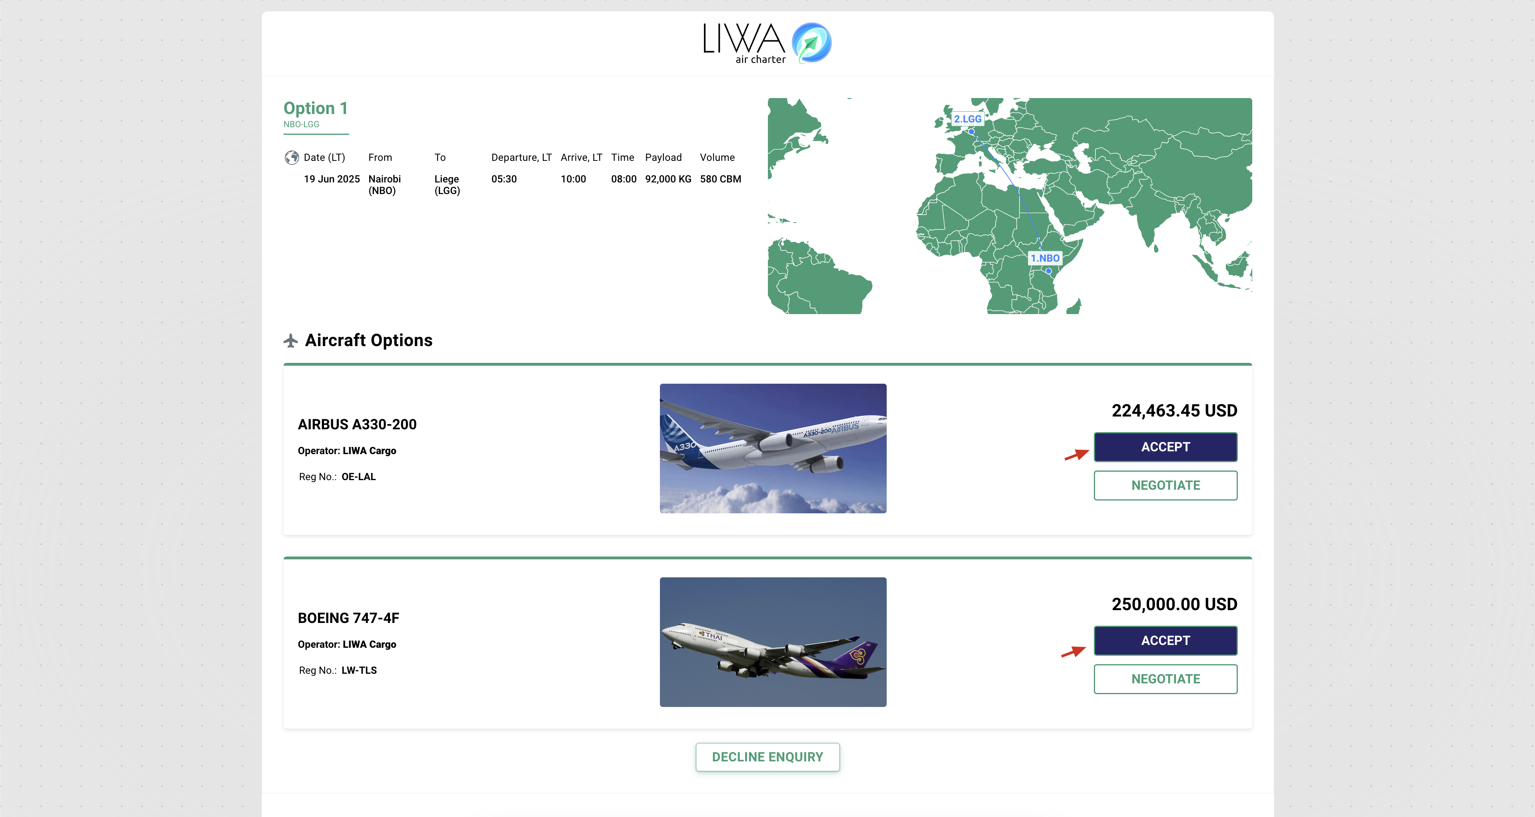The image size is (1535, 817).
Task: Click the 1.NBO map marker
Action: pyautogui.click(x=1045, y=258)
